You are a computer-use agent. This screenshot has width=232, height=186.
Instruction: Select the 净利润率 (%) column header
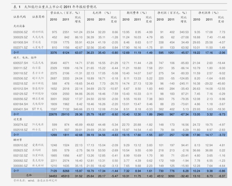tap(208, 13)
